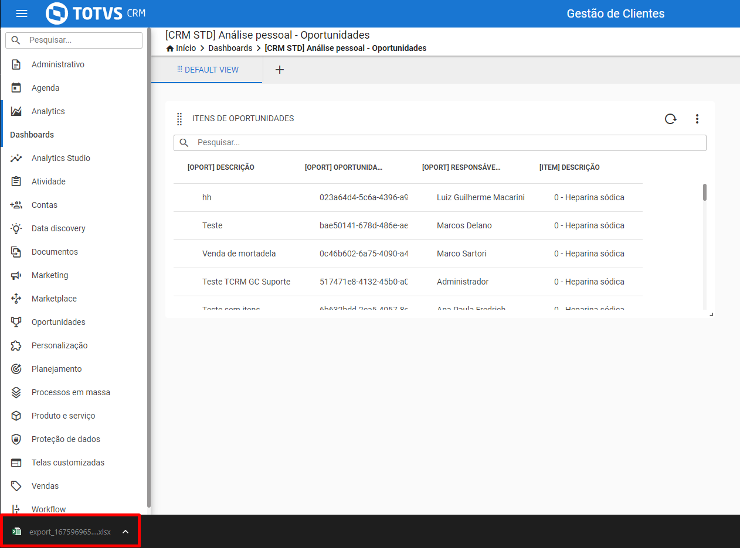Click the Contas add-people icon
Screen dimensions: 740x548
[16, 205]
